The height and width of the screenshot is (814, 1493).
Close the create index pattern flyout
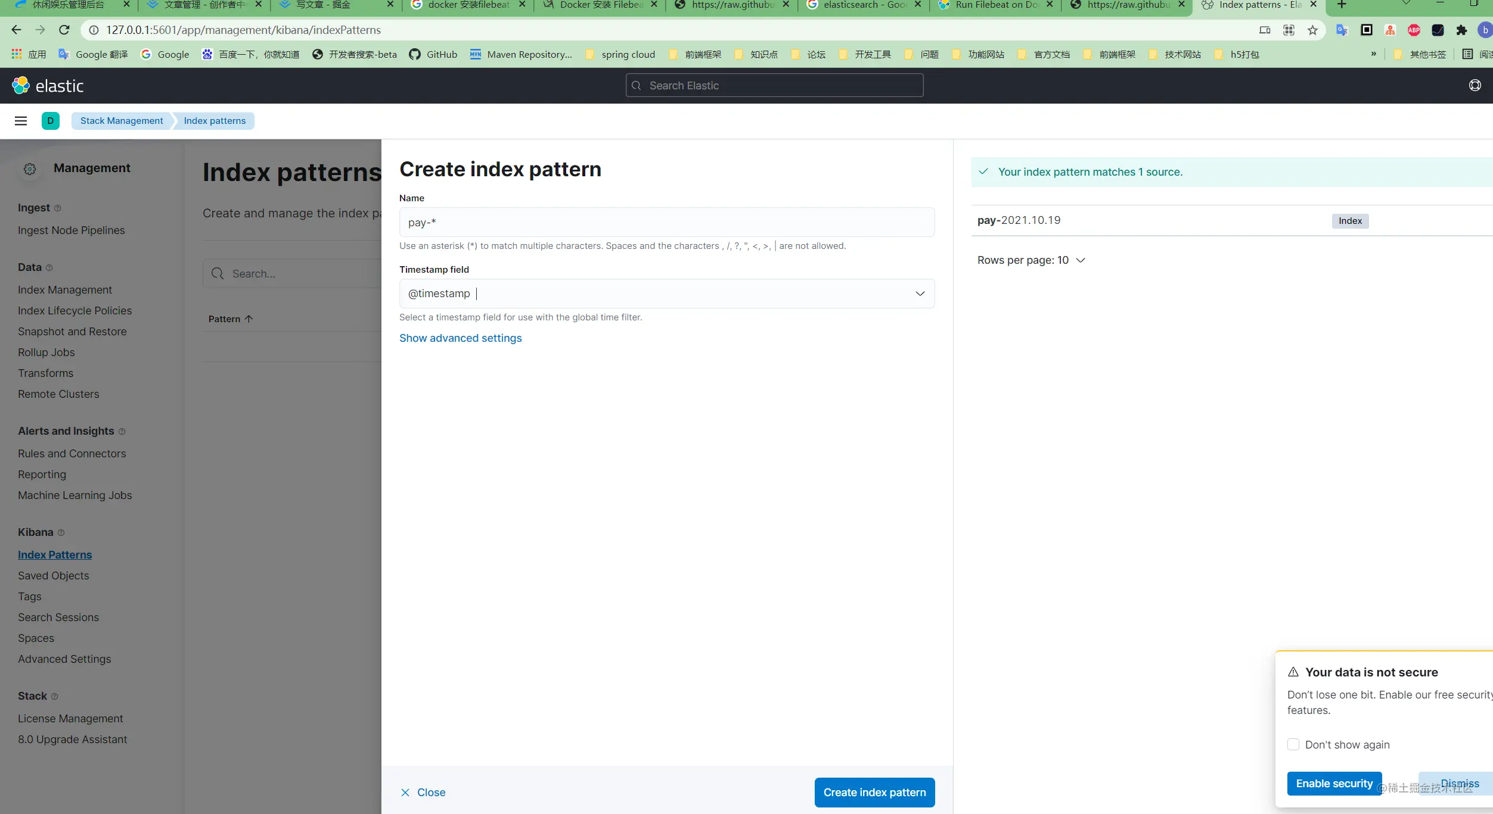pyautogui.click(x=423, y=793)
